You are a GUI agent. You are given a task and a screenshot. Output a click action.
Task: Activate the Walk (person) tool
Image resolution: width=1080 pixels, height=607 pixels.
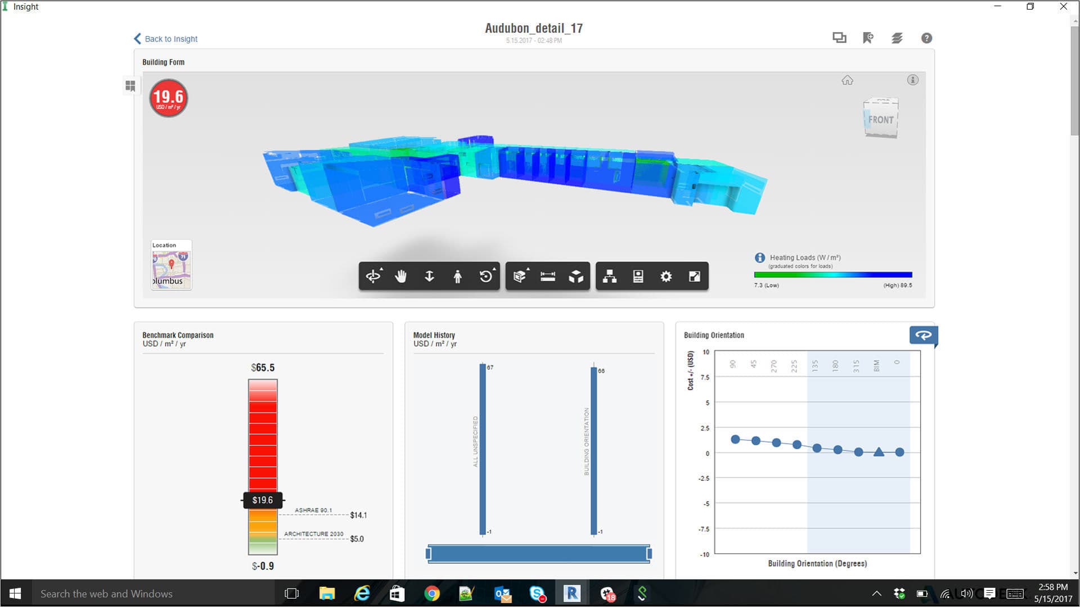(x=457, y=276)
